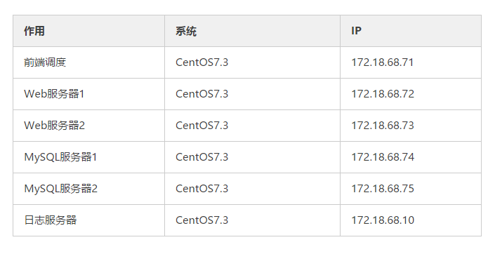The width and height of the screenshot is (488, 254).
Task: Select the MySQL服务器1 cell
Action: coord(88,157)
